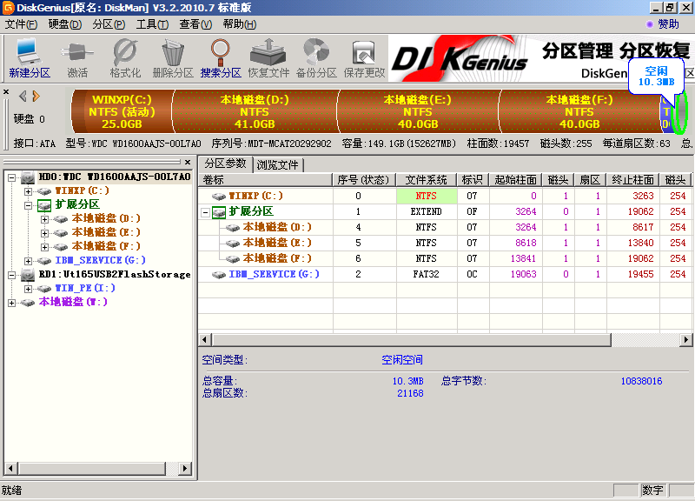695x501 pixels.
Task: Click the 序号(状态) column header
Action: (x=364, y=180)
